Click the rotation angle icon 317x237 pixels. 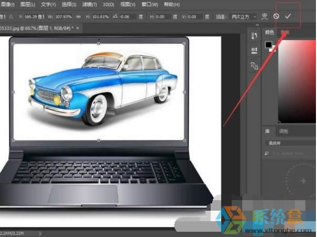(x=123, y=16)
